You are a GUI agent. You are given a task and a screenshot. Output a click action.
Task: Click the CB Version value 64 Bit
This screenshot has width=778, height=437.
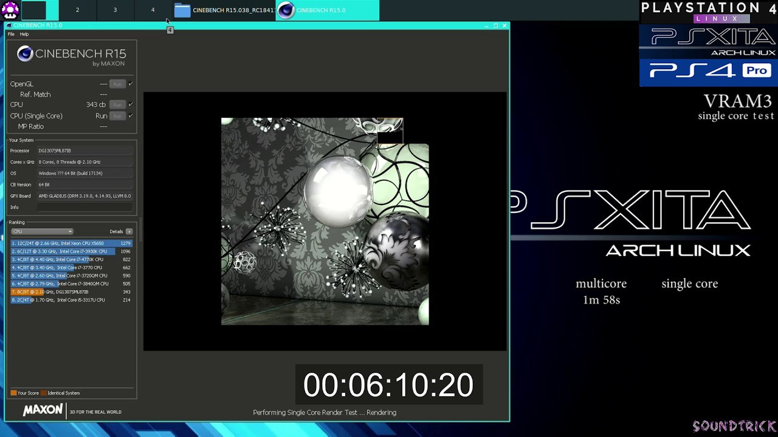pos(84,185)
